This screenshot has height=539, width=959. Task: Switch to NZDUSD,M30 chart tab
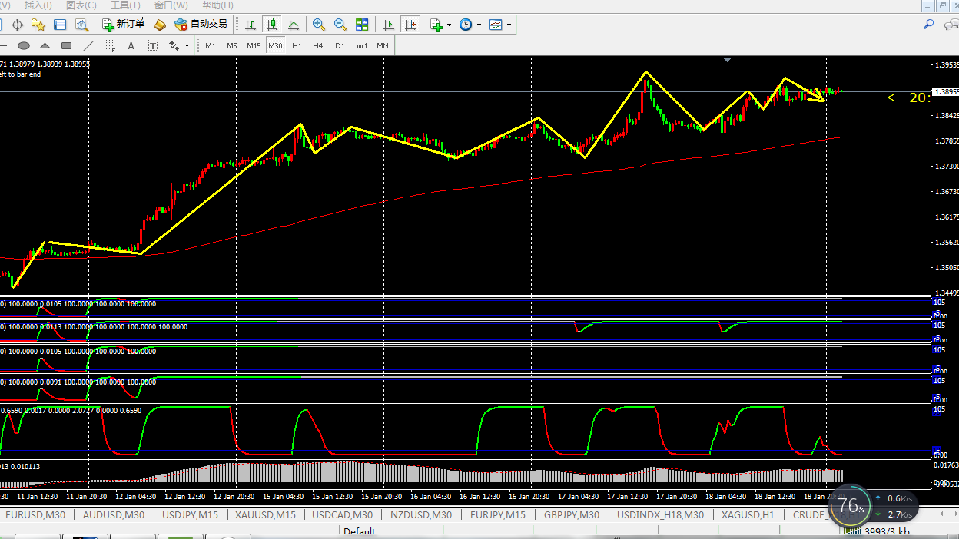pos(421,515)
